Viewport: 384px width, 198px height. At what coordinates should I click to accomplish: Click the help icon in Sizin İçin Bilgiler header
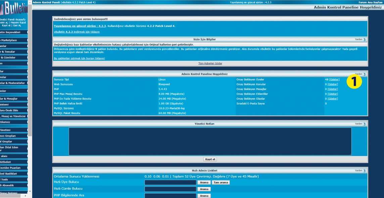364,40
